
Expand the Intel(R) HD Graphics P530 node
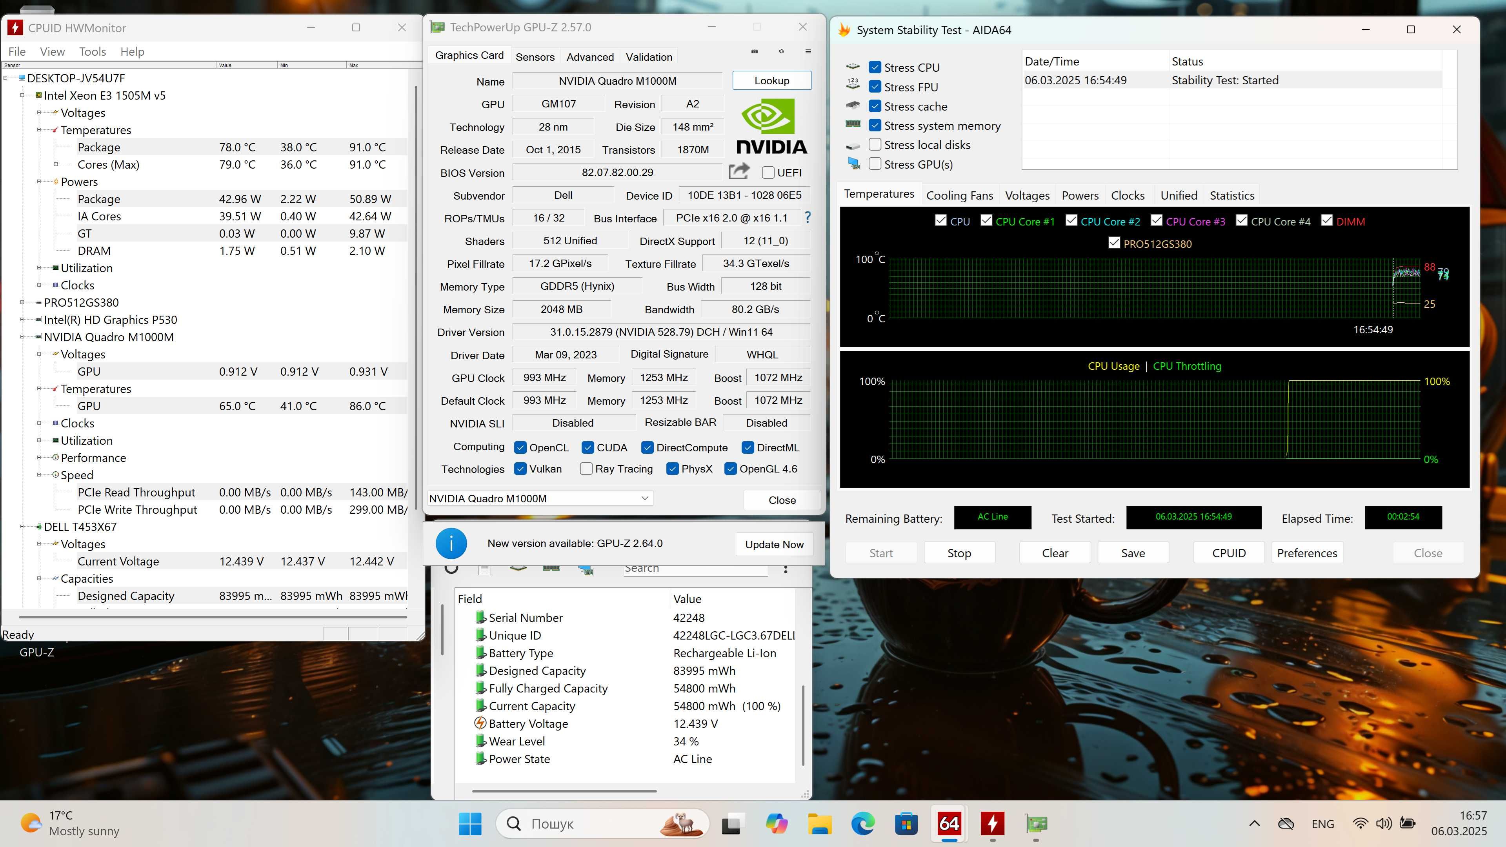point(22,320)
